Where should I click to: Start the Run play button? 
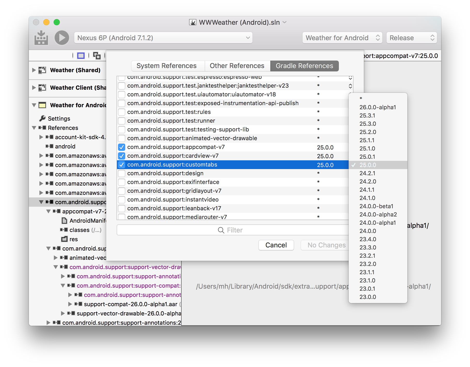(62, 38)
